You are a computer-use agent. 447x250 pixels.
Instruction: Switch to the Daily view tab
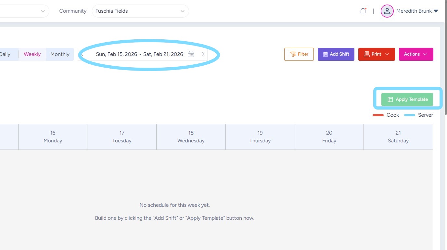[x=5, y=54]
